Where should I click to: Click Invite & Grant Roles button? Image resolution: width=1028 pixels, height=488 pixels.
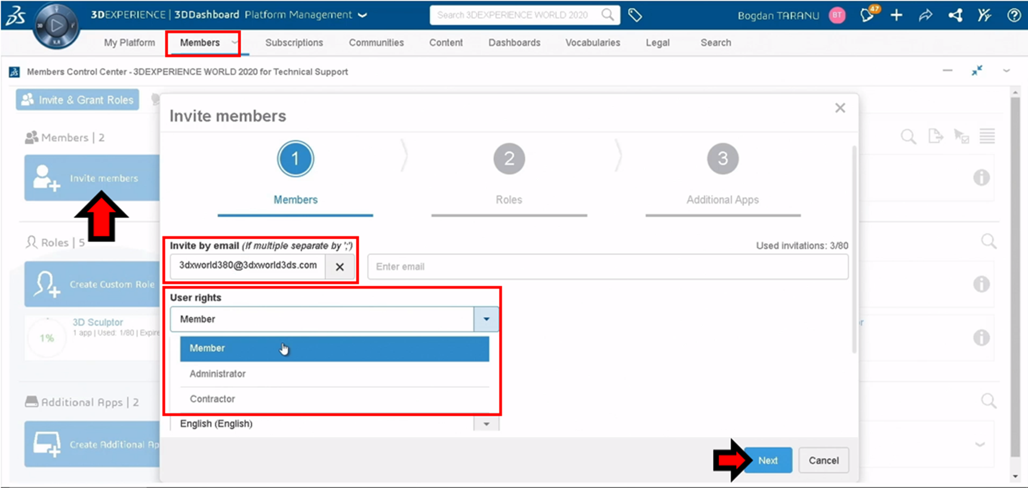[x=78, y=100]
